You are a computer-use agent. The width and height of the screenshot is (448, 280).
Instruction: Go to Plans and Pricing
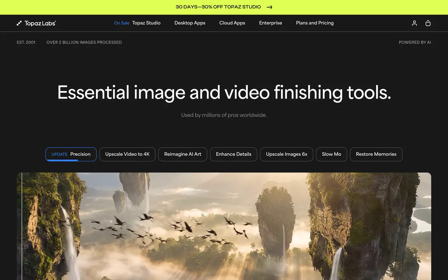315,23
